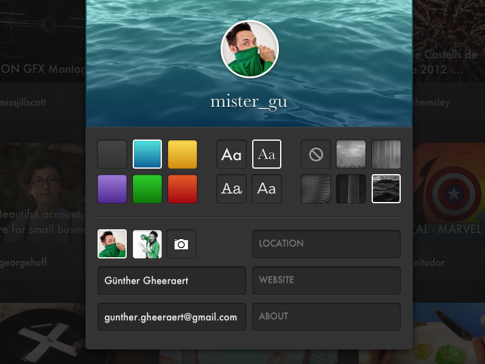Choose the alternate jumping pose avatar
The height and width of the screenshot is (364, 485).
[147, 244]
